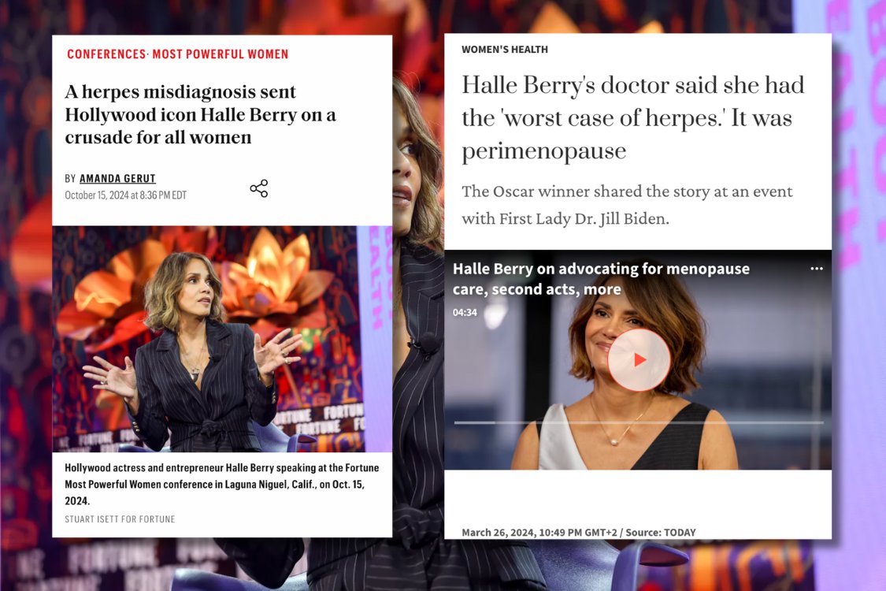Open the herpes misdiagnosis headline
Image resolution: width=886 pixels, height=591 pixels.
point(201,114)
